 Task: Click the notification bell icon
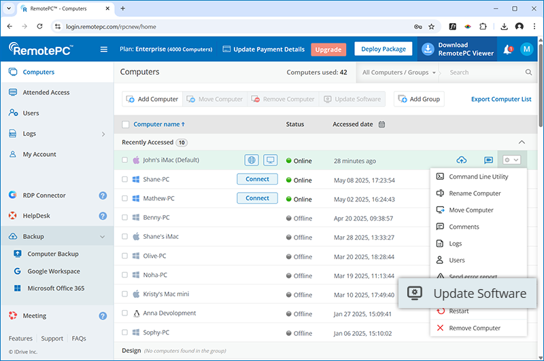[x=507, y=50]
